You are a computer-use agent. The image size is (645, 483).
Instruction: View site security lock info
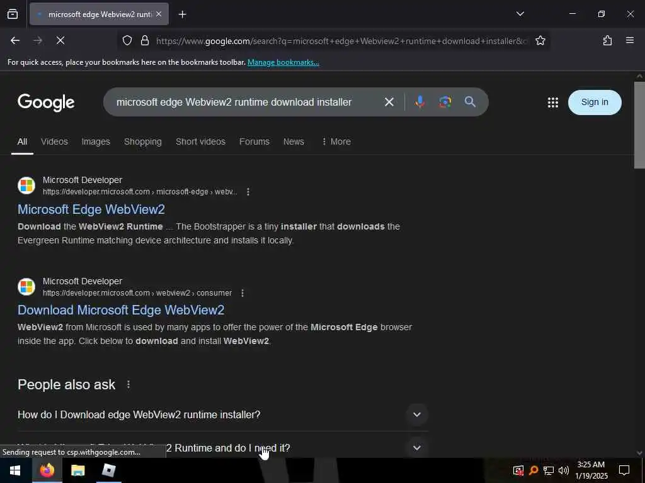click(x=144, y=40)
